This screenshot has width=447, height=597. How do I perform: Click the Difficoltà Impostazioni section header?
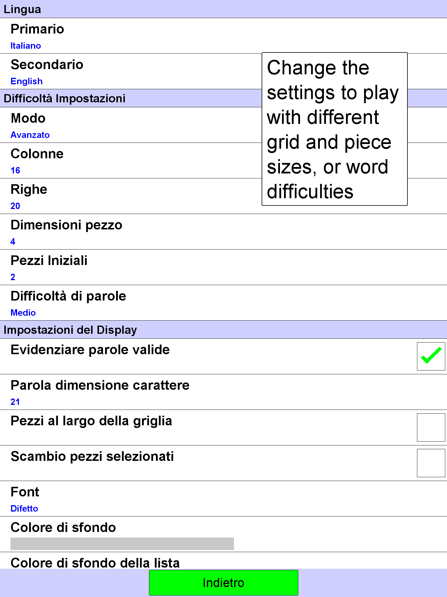pos(131,98)
